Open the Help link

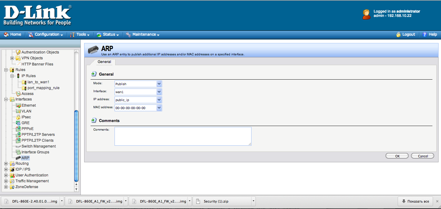pyautogui.click(x=430, y=34)
